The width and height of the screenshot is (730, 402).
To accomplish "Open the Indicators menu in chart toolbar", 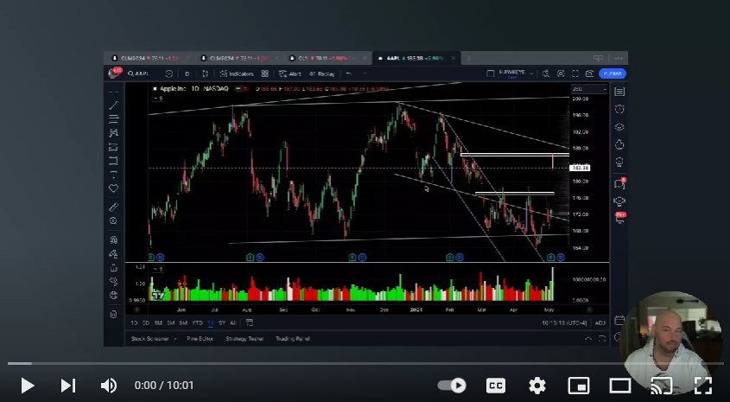I will pos(238,74).
